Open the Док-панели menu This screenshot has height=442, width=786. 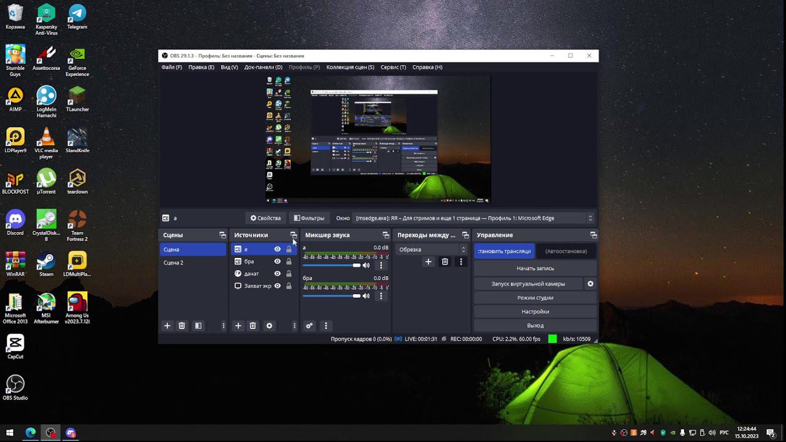pos(263,68)
